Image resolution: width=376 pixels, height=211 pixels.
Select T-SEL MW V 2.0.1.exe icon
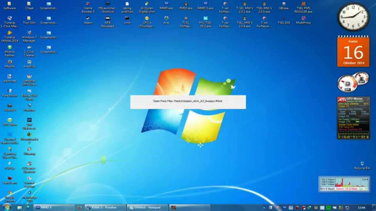[244, 7]
